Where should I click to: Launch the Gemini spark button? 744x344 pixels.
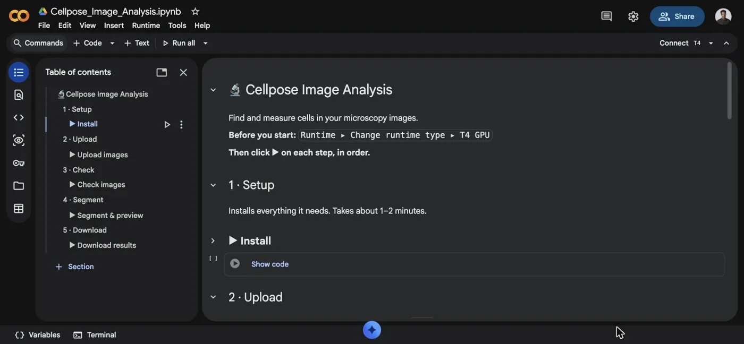[372, 330]
